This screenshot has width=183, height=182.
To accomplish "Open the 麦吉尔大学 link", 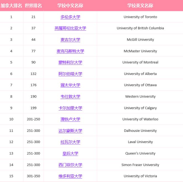I will pyautogui.click(x=70, y=40).
